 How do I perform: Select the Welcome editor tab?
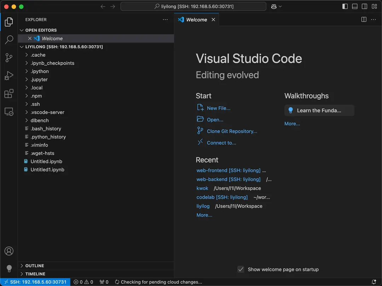coord(196,20)
